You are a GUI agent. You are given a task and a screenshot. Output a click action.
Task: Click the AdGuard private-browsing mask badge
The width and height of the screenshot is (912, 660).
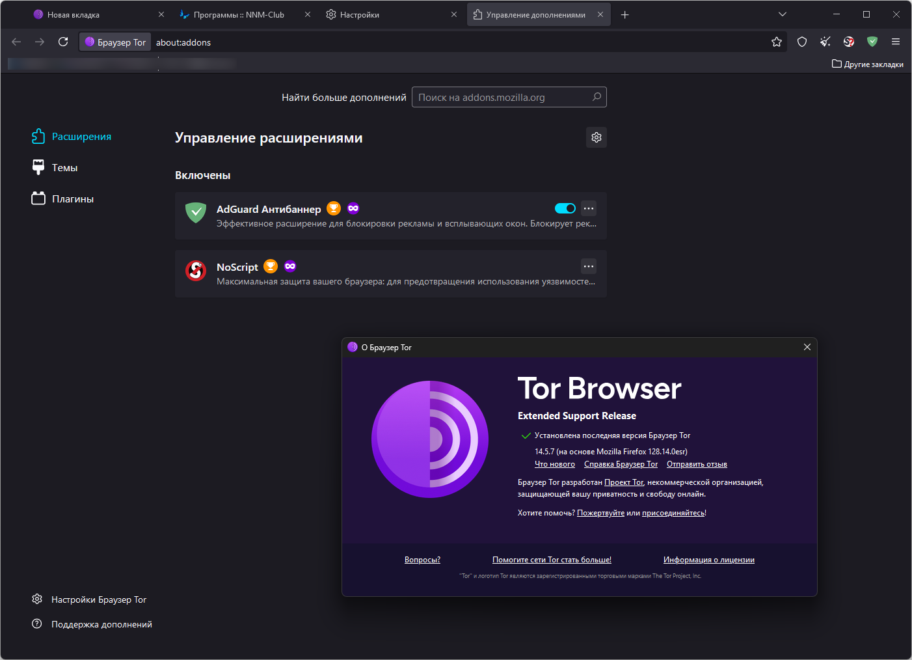tap(353, 208)
